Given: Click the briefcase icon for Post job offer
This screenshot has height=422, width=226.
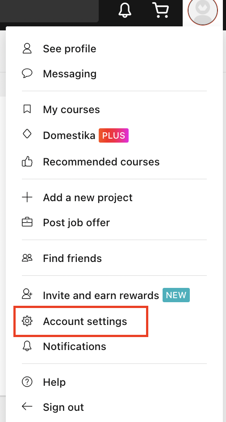Looking at the screenshot, I should [x=27, y=222].
